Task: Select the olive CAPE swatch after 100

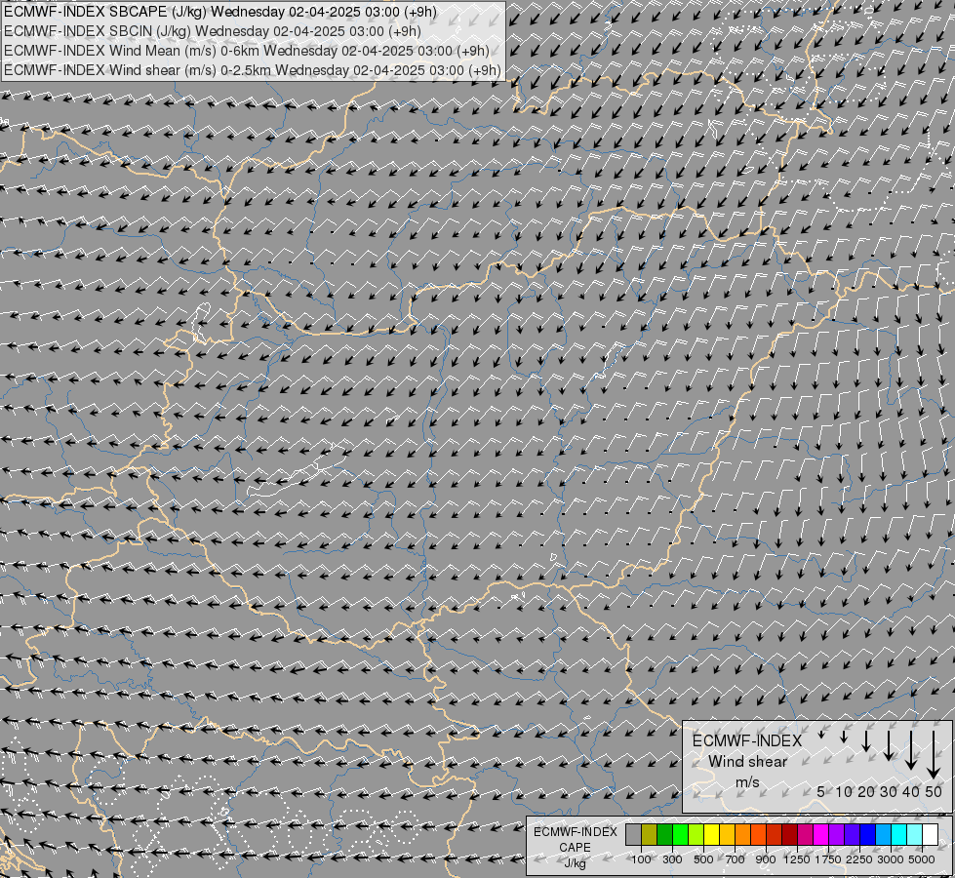Action: tap(650, 834)
